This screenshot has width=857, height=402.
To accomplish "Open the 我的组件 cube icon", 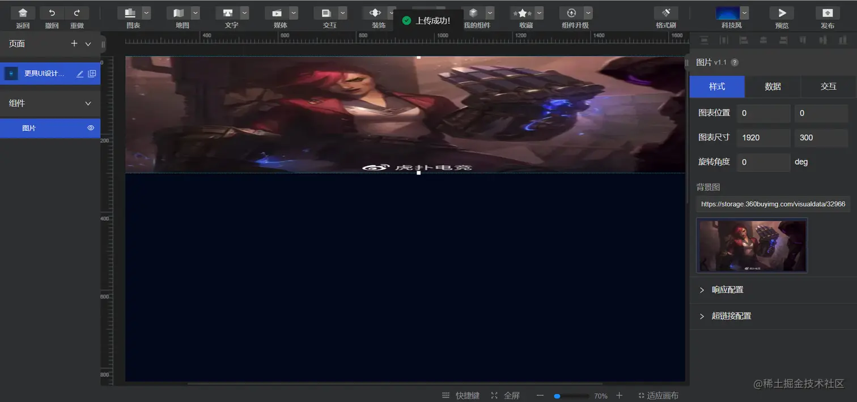I will pyautogui.click(x=473, y=13).
